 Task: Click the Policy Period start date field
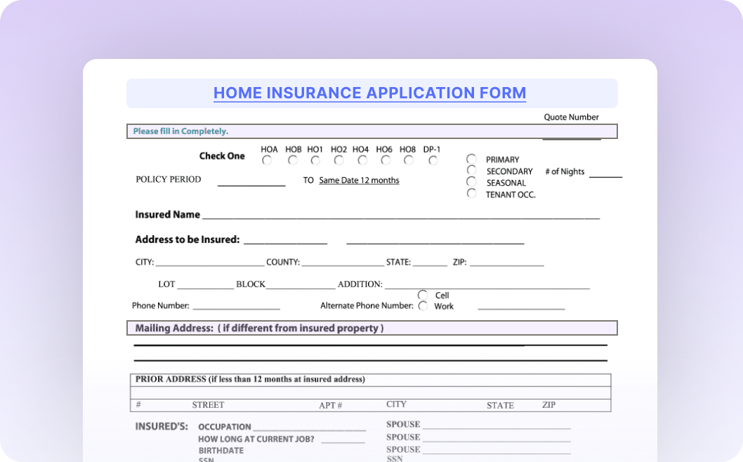click(x=251, y=181)
